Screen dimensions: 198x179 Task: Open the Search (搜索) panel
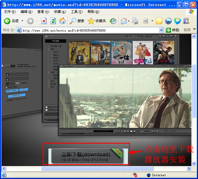click(77, 21)
